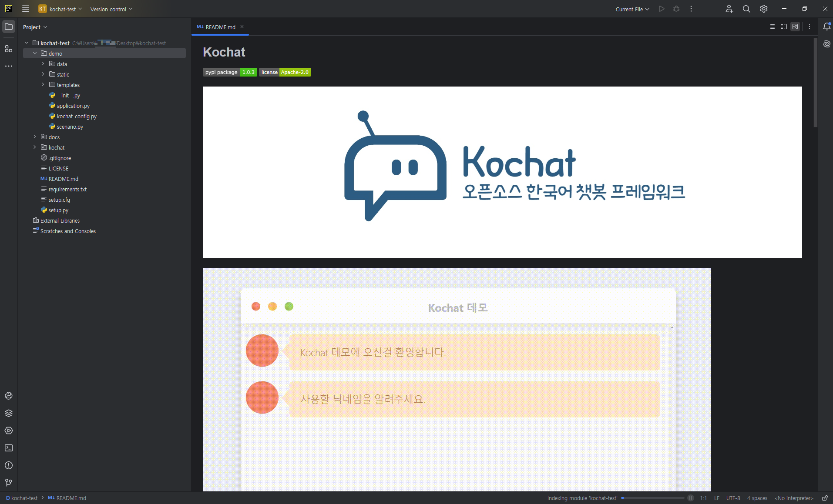
Task: Click the No interpreter status bar link
Action: pos(794,498)
